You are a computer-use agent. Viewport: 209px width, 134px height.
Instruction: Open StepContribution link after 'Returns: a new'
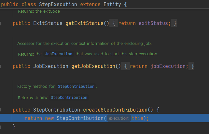point(69,98)
